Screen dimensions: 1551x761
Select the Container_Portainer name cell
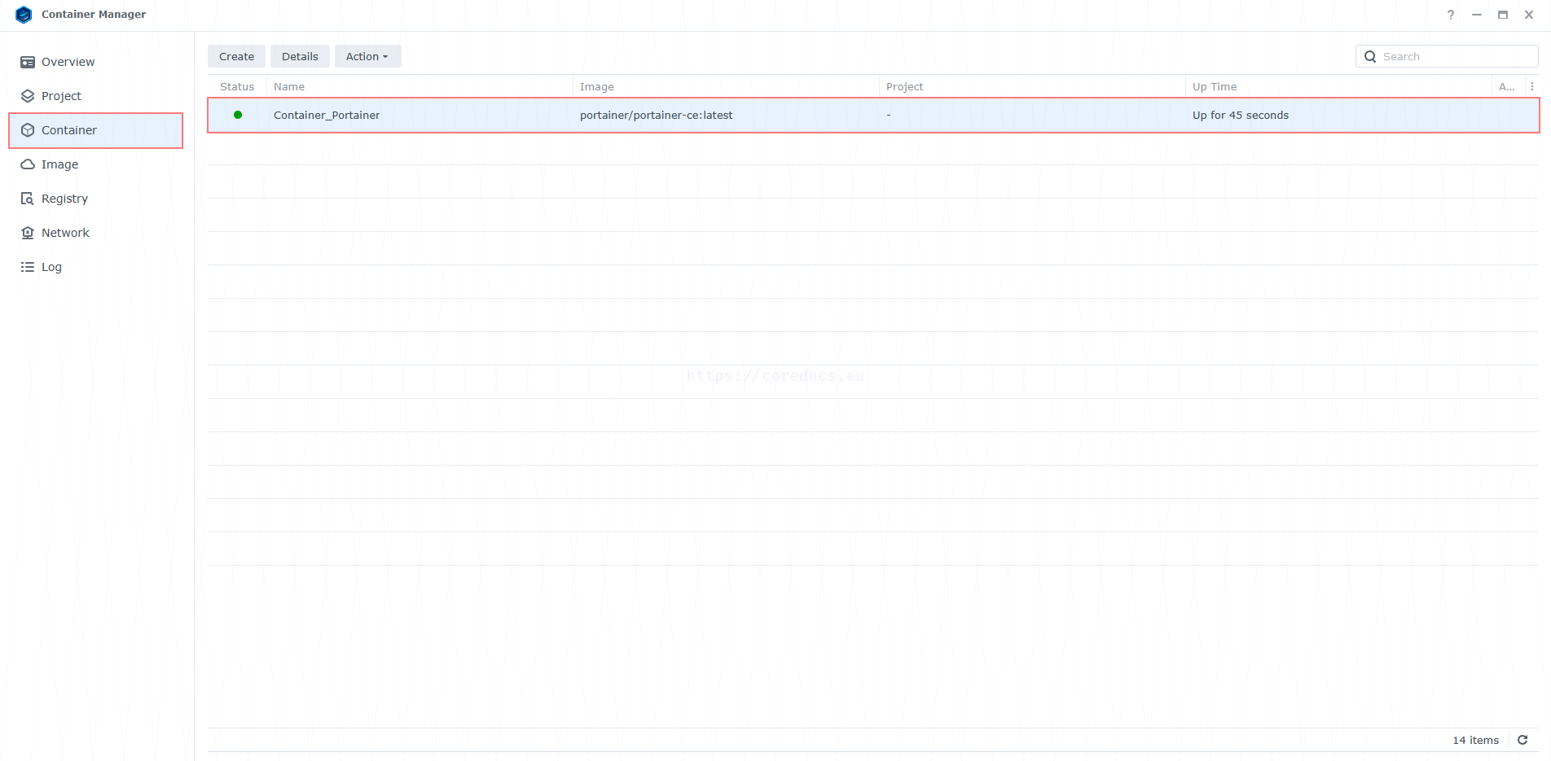327,115
